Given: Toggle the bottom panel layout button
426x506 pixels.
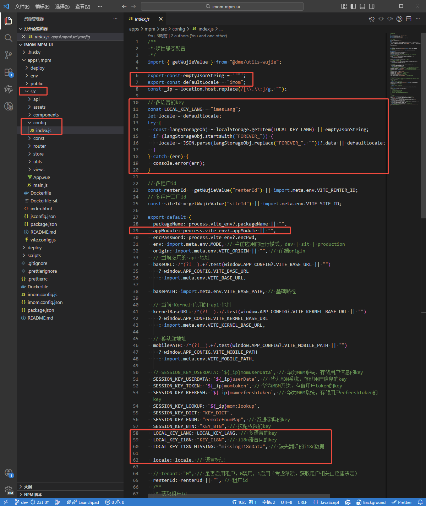Looking at the screenshot, I should [x=362, y=6].
